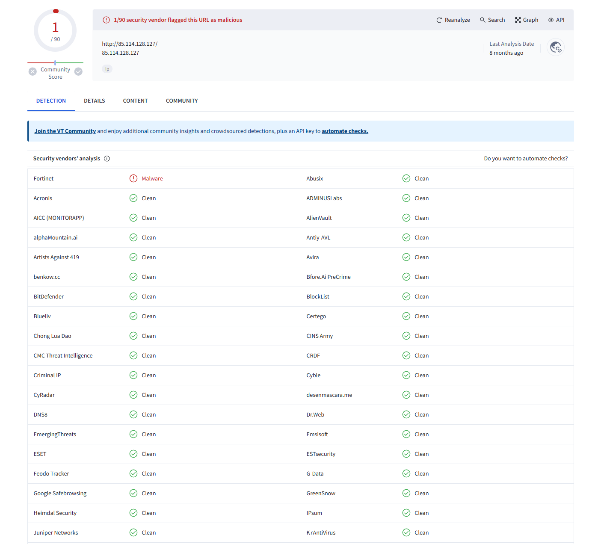Click the clean check icon for Juniper Networks

click(133, 532)
